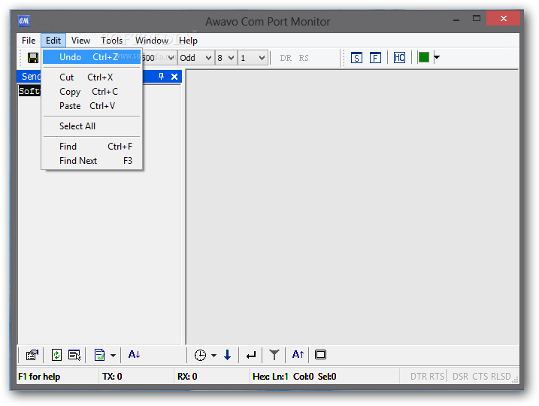This screenshot has height=406, width=539.
Task: Expand arrow beside document checkmark icon
Action: 113,355
